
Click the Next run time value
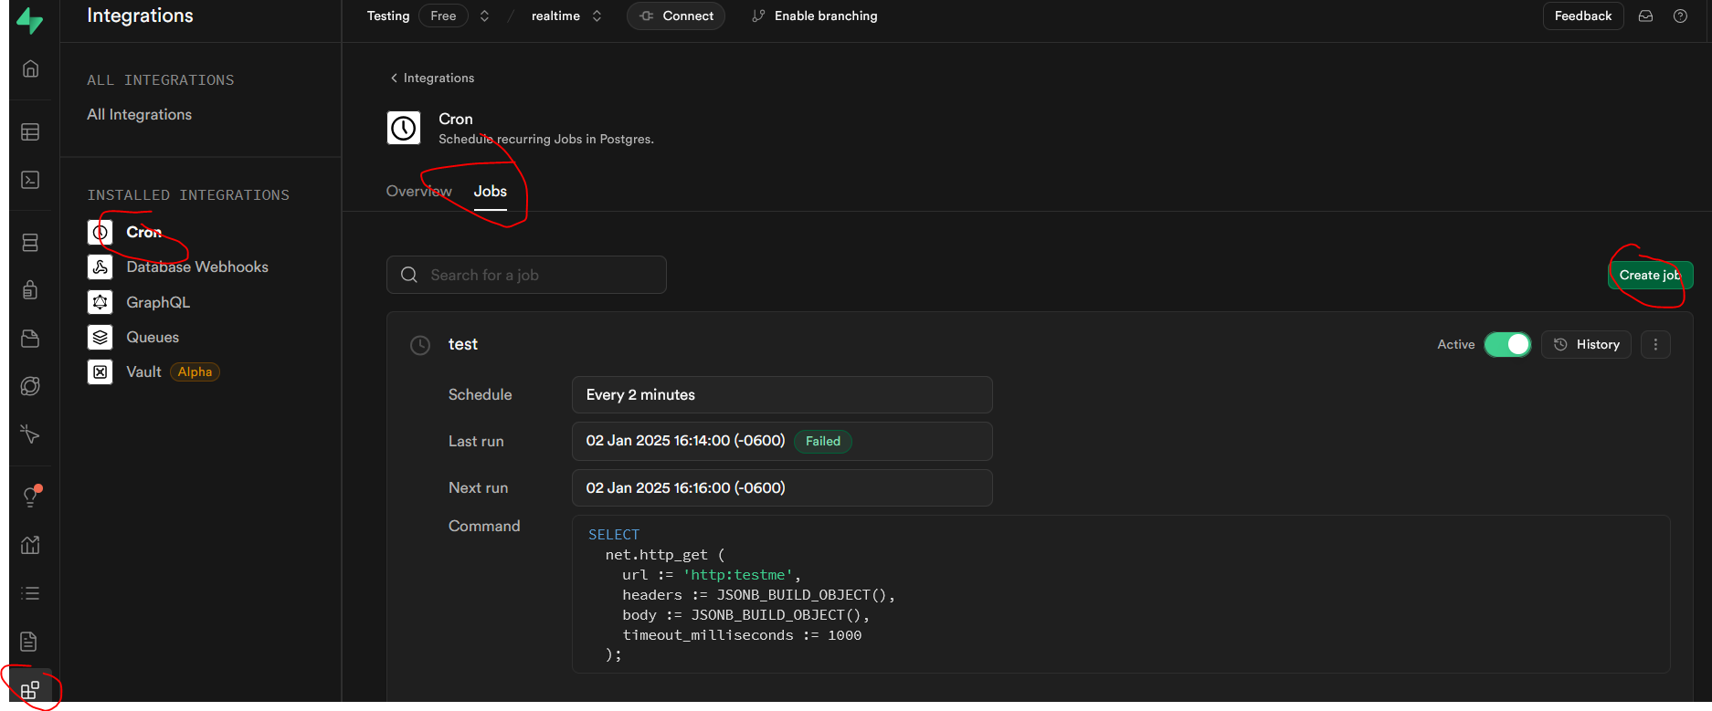(685, 487)
